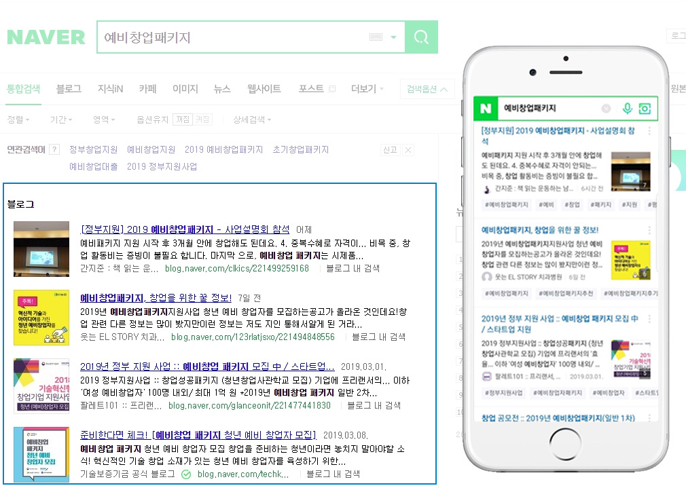Expand the search box autocomplete arrow

tap(393, 37)
